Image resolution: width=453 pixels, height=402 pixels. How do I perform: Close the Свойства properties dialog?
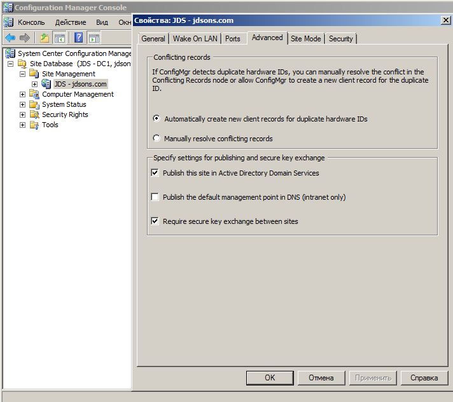[446, 20]
